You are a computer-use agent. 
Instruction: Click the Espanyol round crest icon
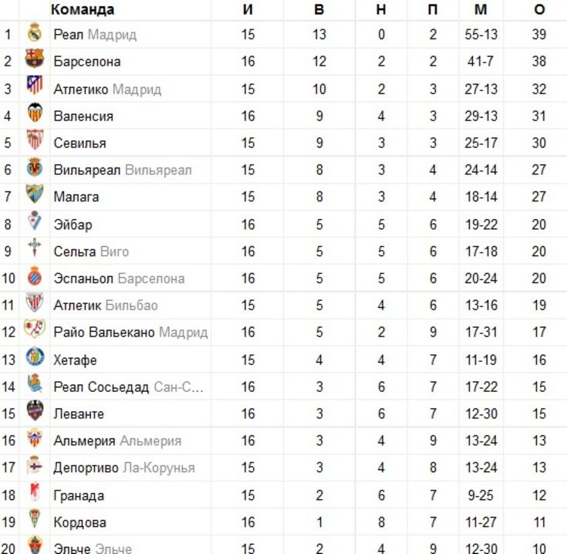[x=35, y=276]
